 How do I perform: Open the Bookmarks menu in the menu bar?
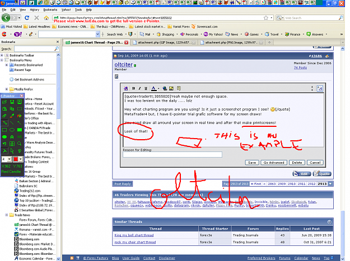click(x=50, y=10)
